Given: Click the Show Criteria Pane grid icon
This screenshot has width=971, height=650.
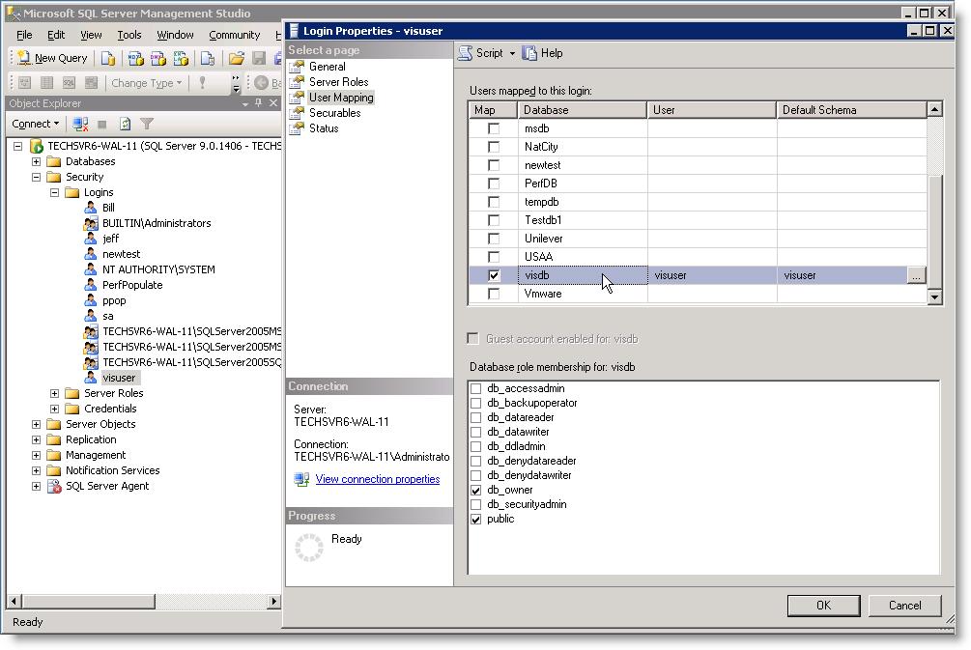Looking at the screenshot, I should pyautogui.click(x=46, y=82).
